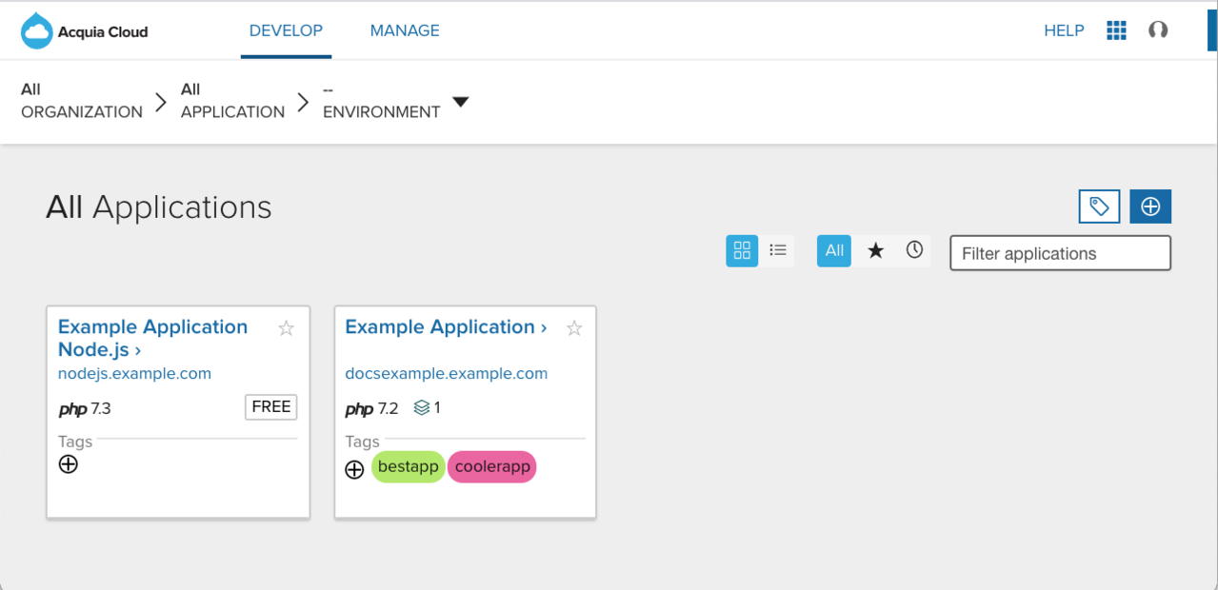Click the blue add application icon

[x=1150, y=206]
